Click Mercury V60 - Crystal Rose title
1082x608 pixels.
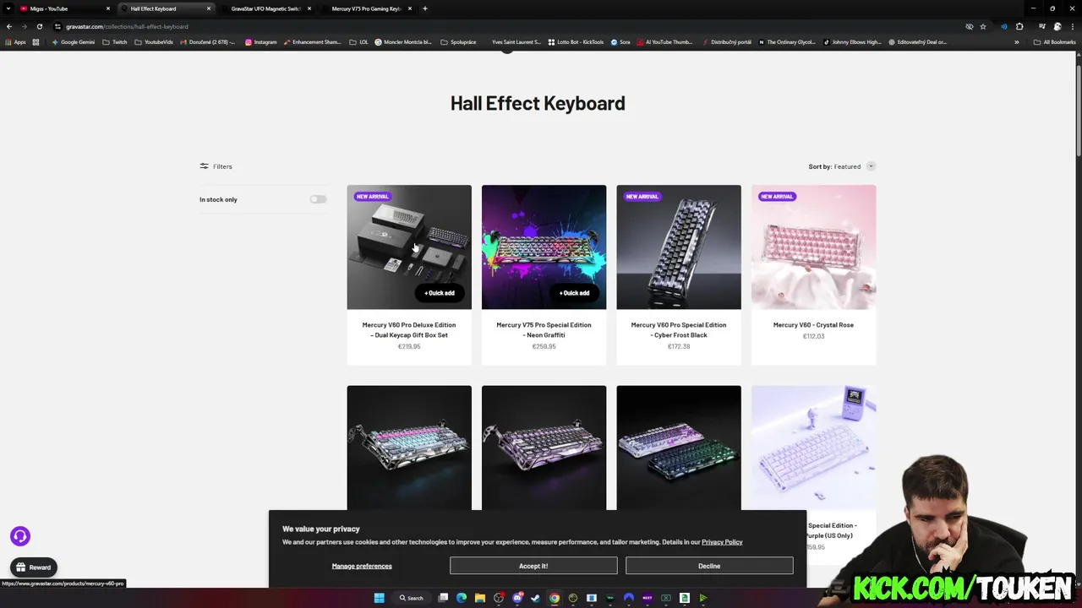point(813,324)
